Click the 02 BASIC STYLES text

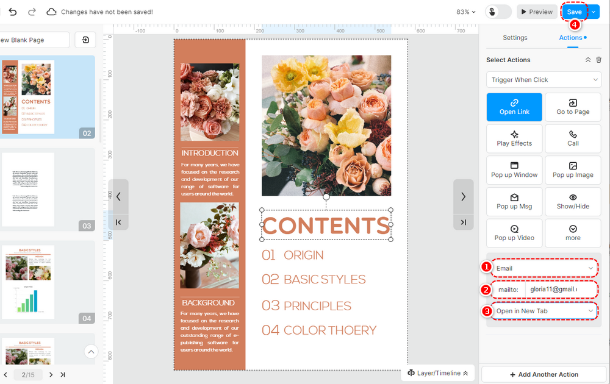pyautogui.click(x=314, y=279)
